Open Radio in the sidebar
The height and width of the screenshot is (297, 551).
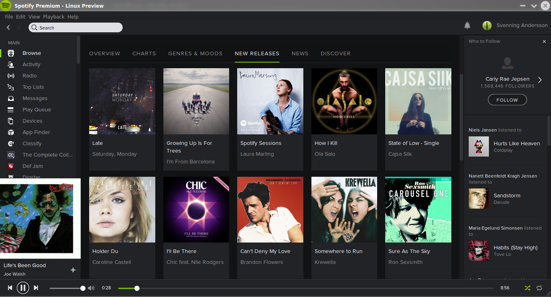pos(29,76)
